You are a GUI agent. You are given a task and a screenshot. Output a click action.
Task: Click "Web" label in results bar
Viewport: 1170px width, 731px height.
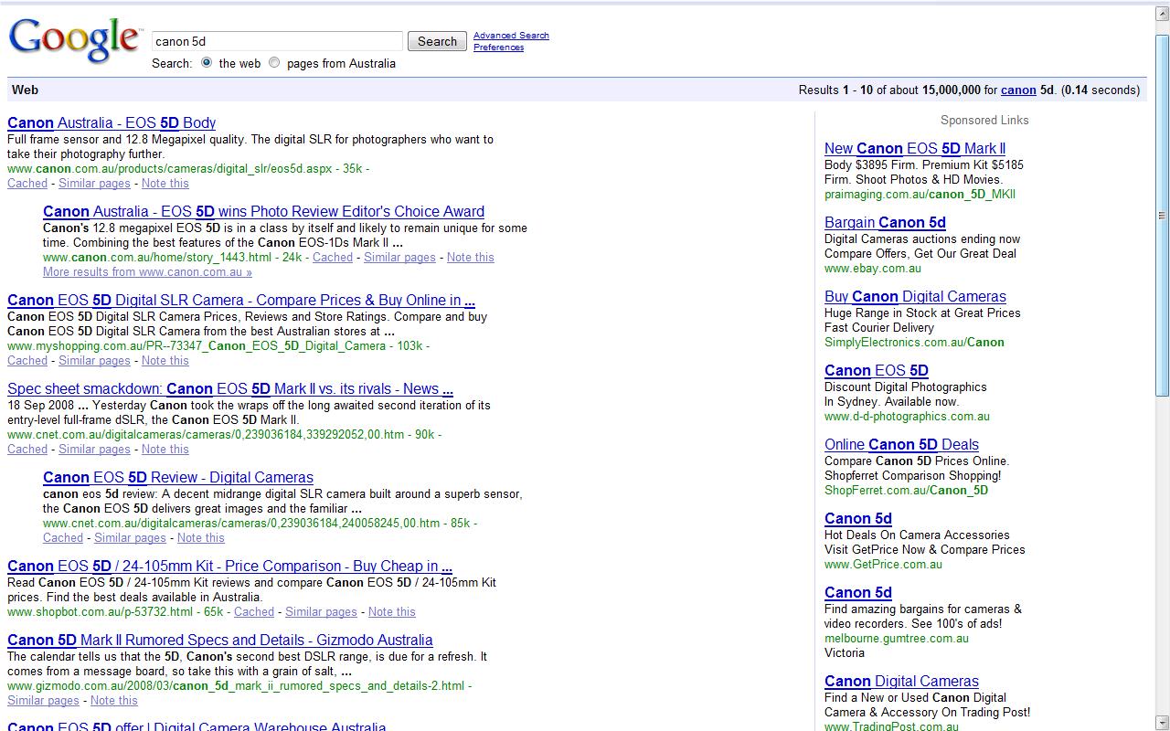coord(25,90)
